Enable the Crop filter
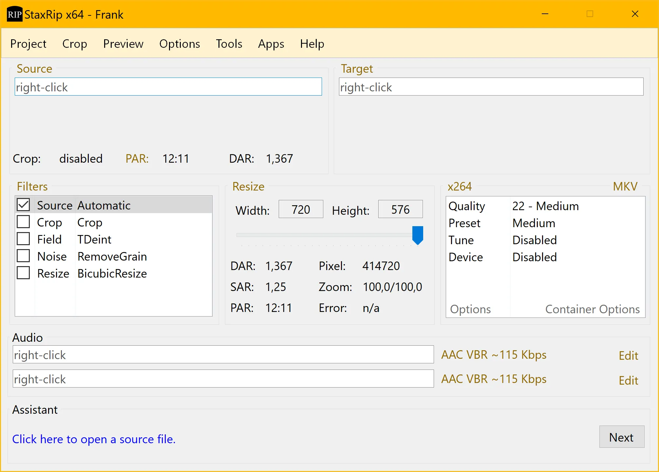This screenshot has width=659, height=472. pyautogui.click(x=23, y=222)
